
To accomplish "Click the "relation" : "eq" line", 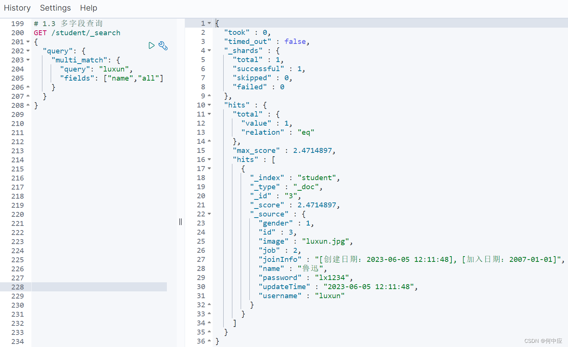I will pyautogui.click(x=278, y=132).
